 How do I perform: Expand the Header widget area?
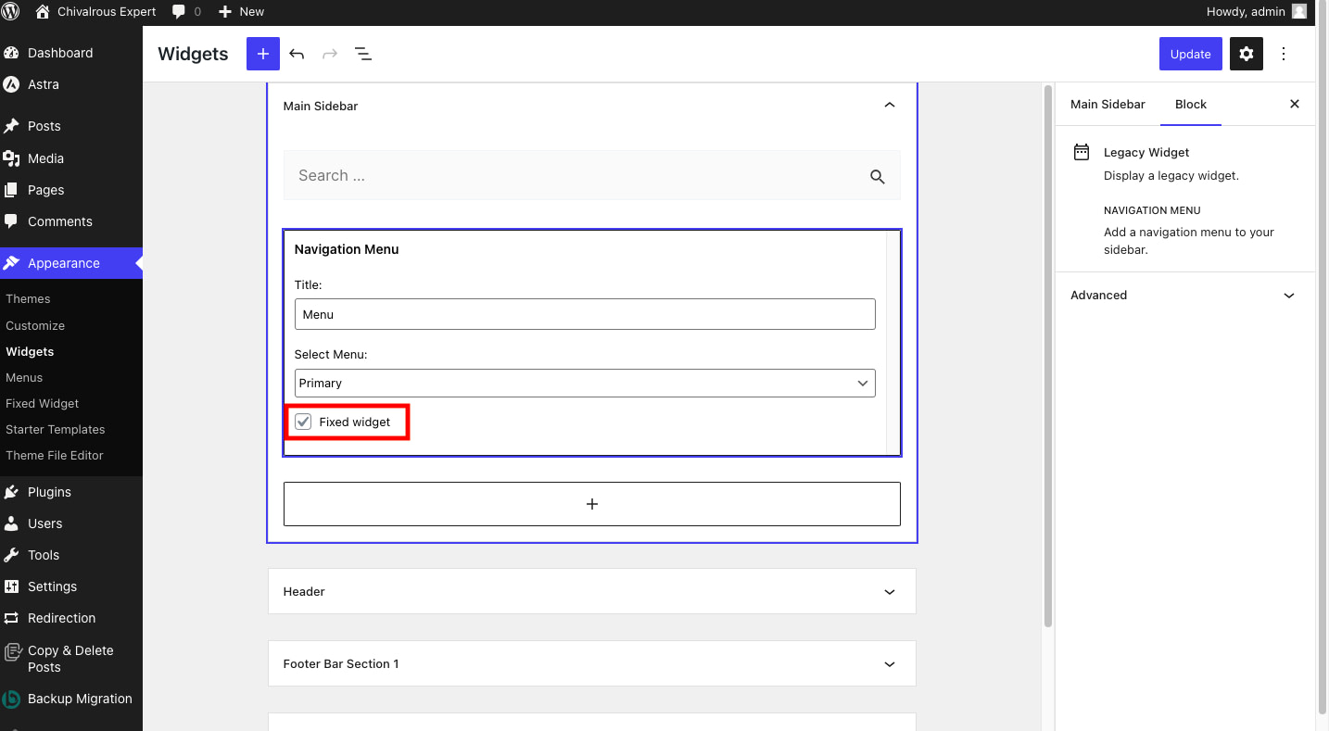[x=591, y=591]
